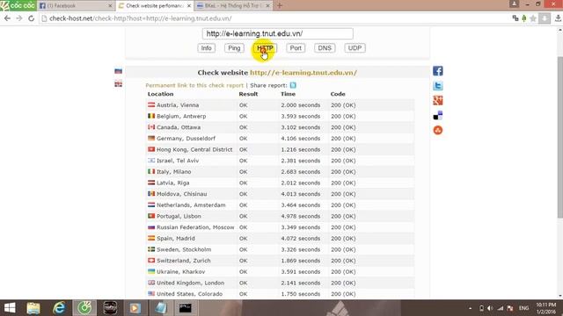Launch Internet Explorer from taskbar
This screenshot has width=563, height=316.
59,308
